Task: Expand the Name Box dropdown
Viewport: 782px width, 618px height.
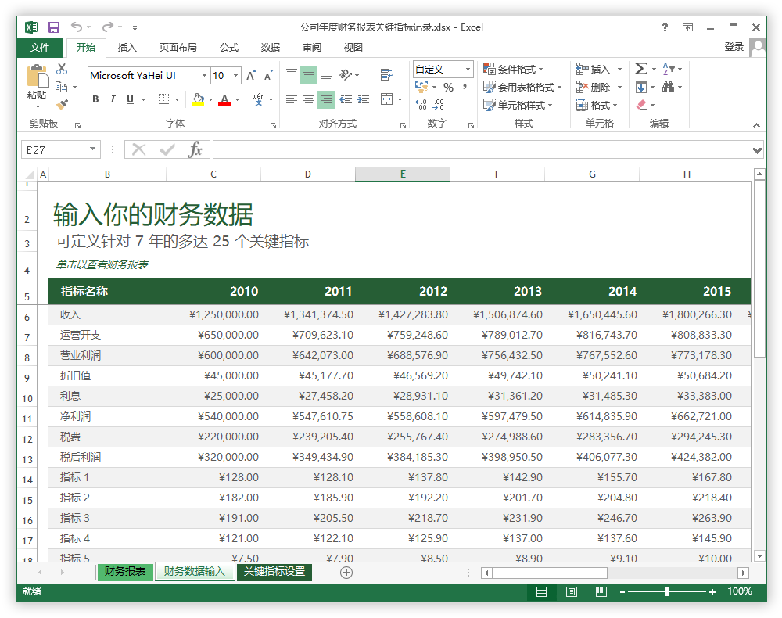Action: tap(93, 149)
